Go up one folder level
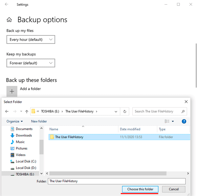 [x=27, y=111]
